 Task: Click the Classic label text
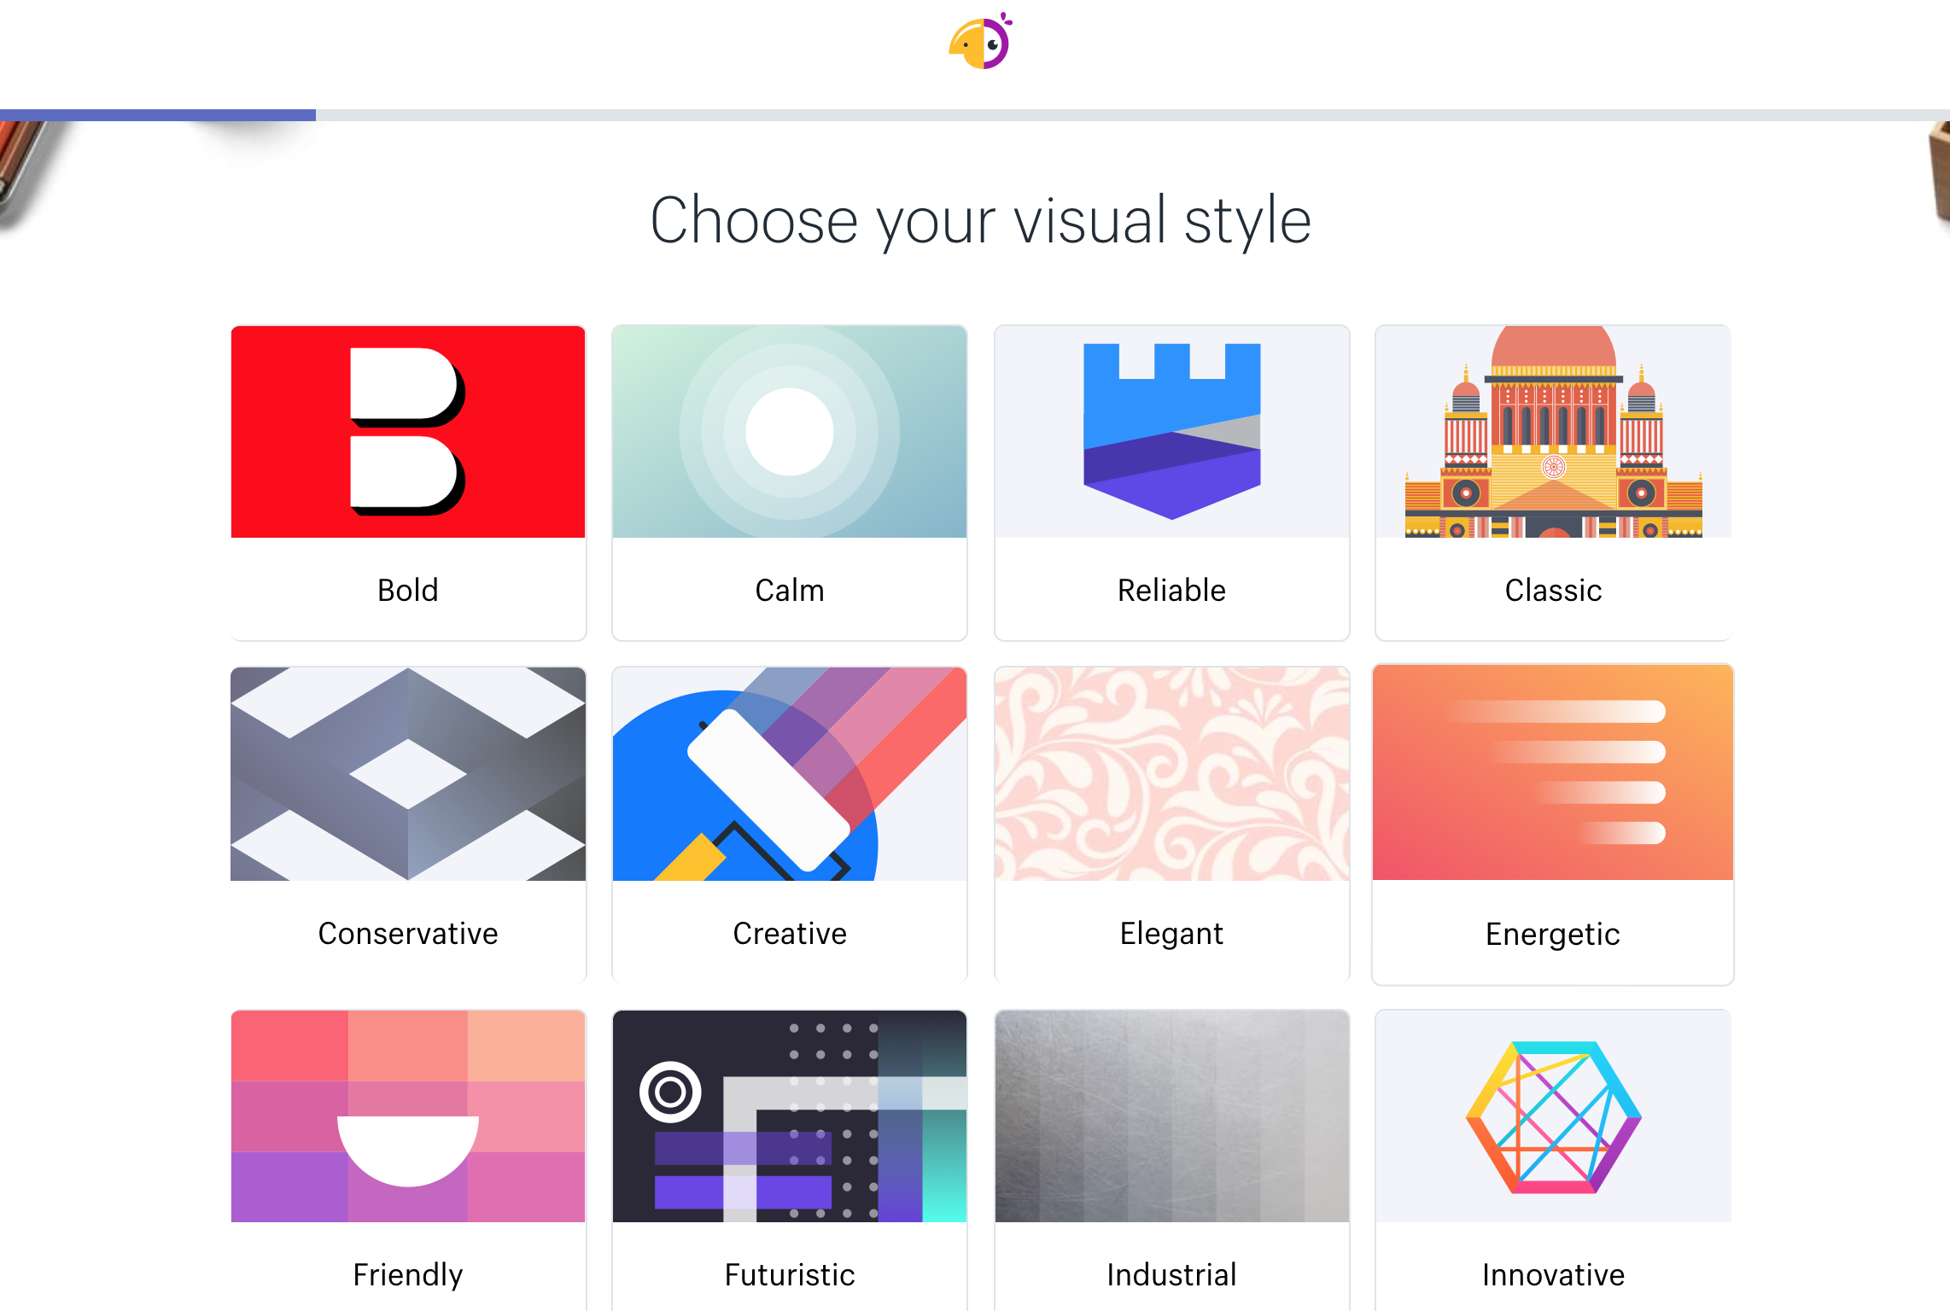tap(1553, 590)
